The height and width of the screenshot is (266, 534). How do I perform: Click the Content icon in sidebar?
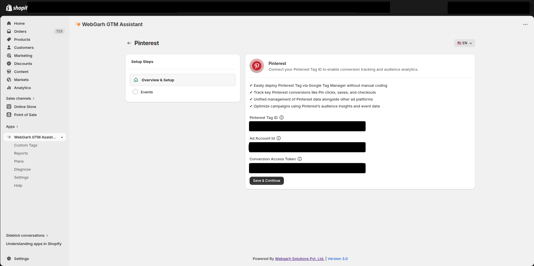pos(9,72)
